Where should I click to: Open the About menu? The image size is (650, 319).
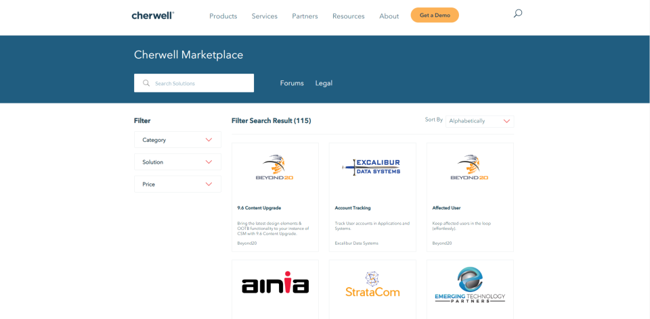pyautogui.click(x=389, y=16)
